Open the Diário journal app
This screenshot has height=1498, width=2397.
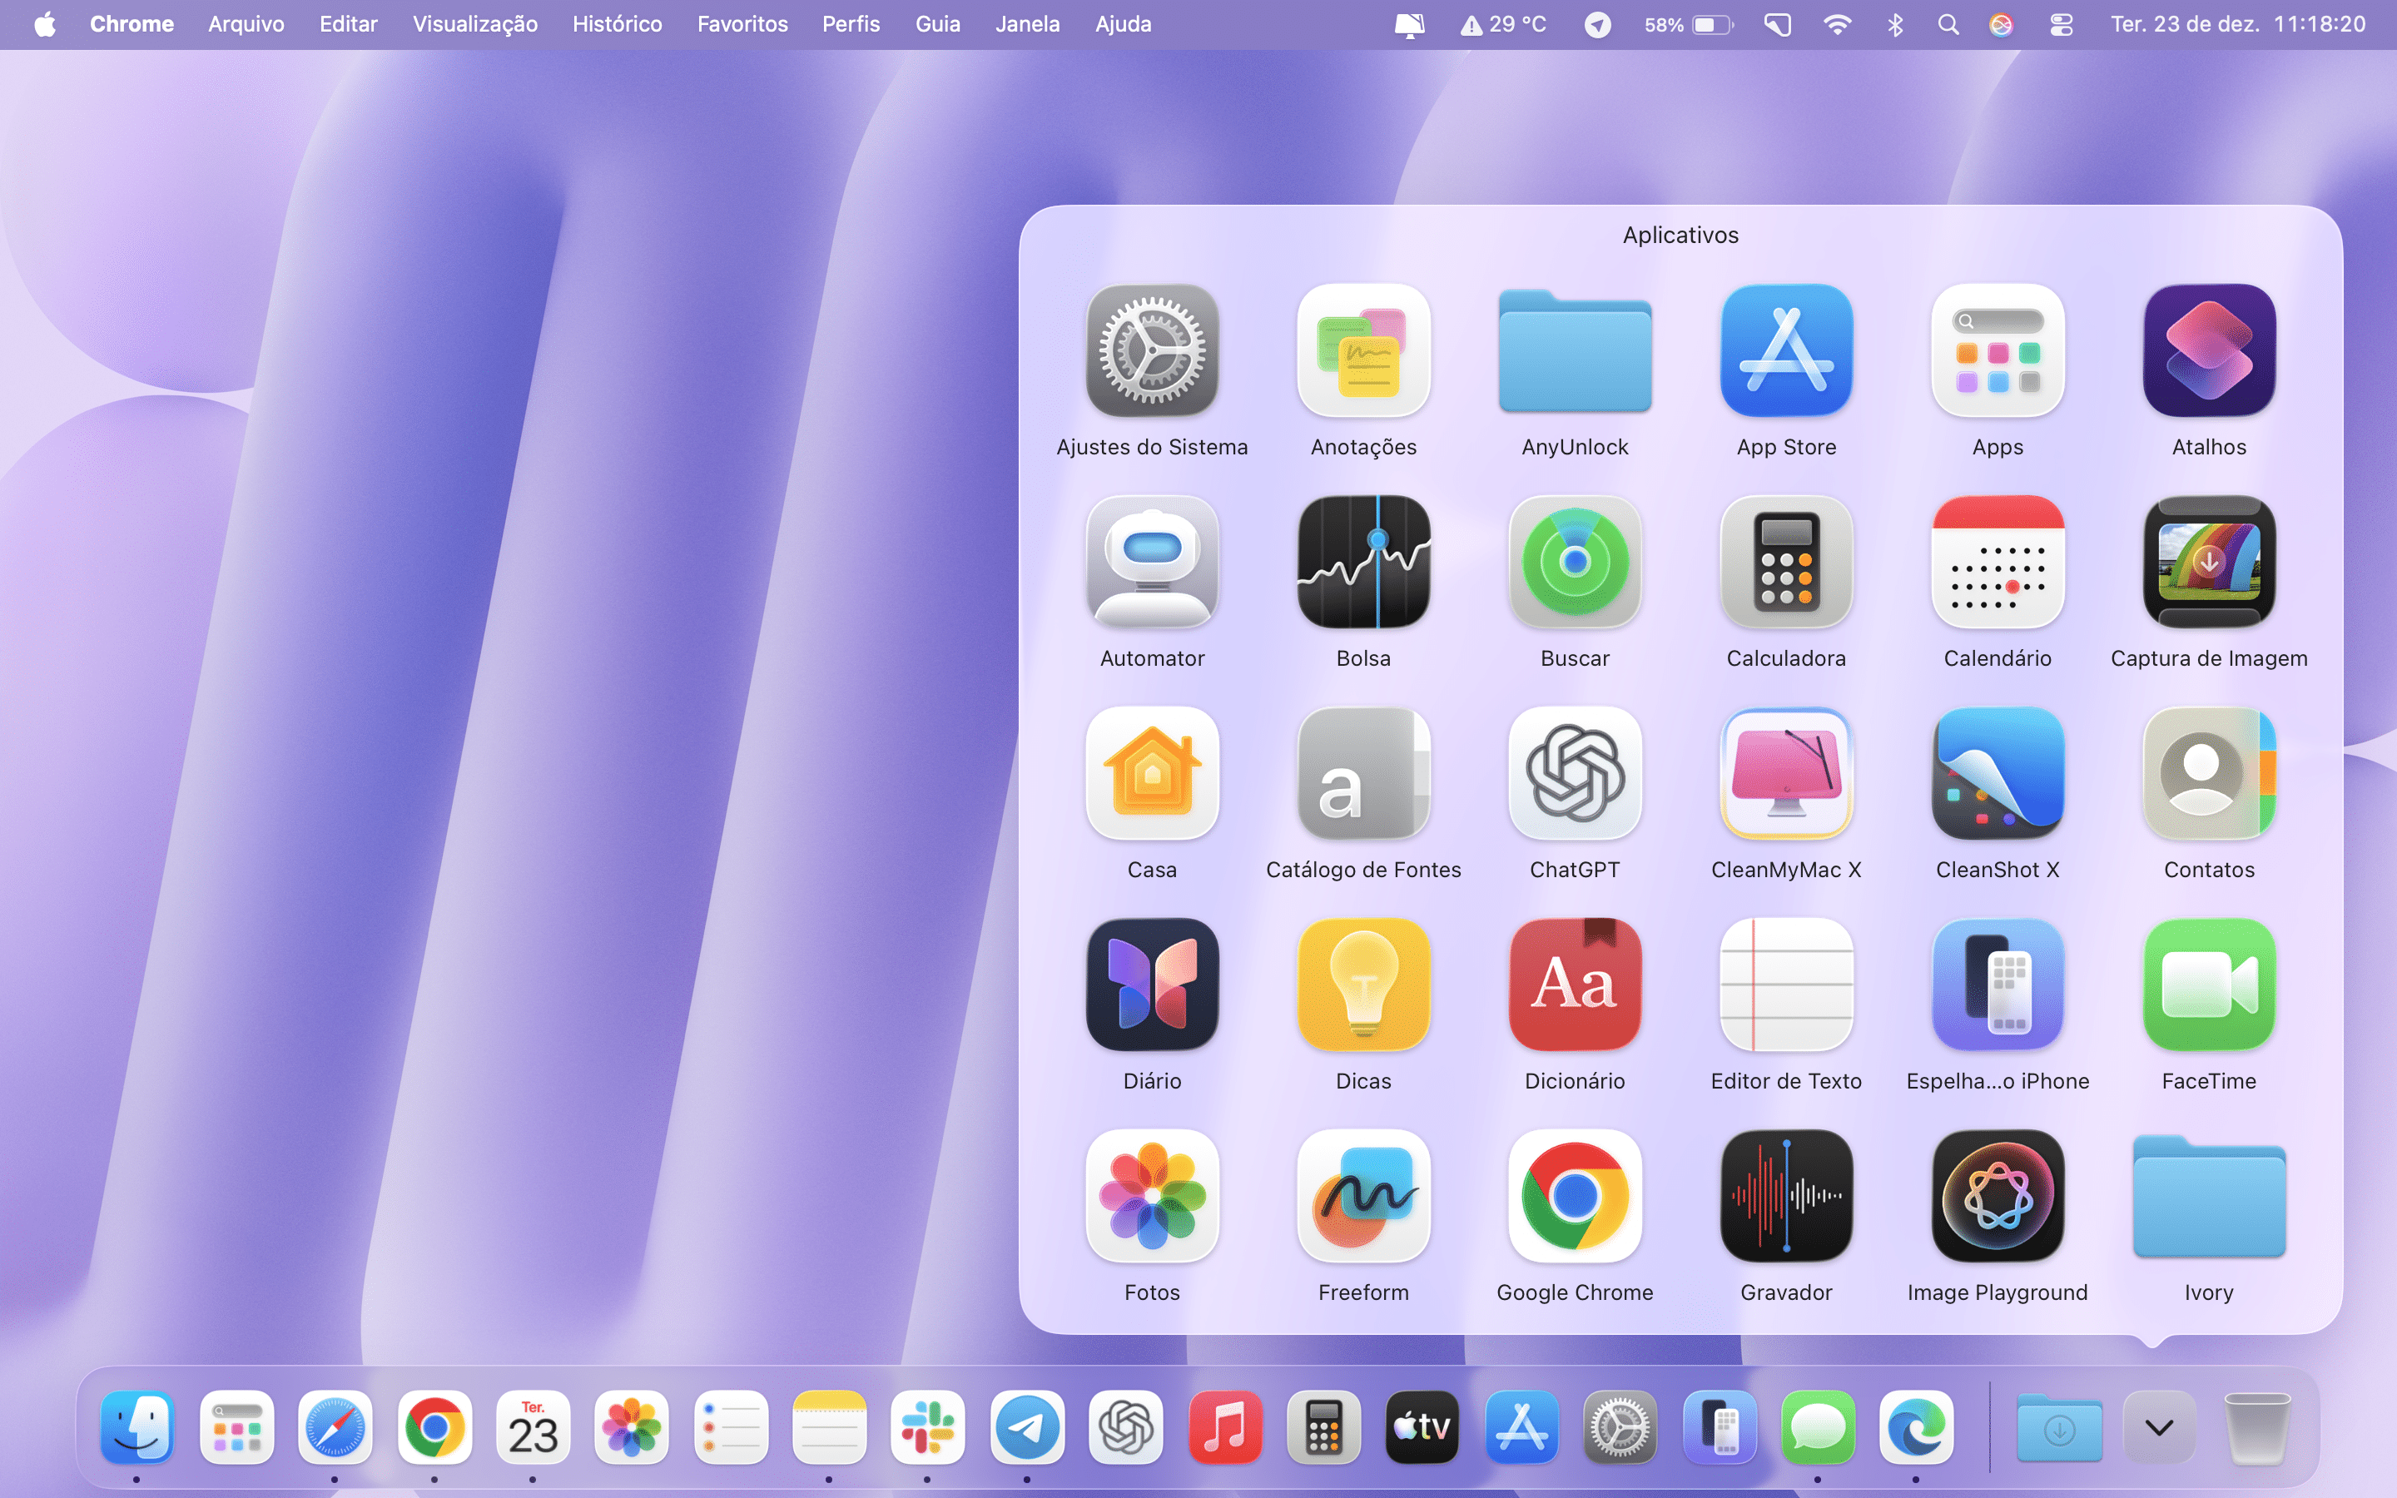click(x=1152, y=985)
